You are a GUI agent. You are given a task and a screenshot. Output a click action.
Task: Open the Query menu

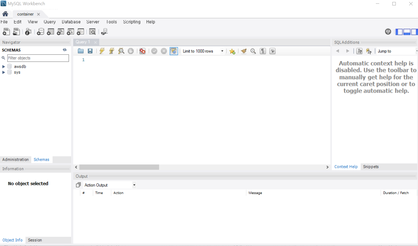tap(50, 22)
